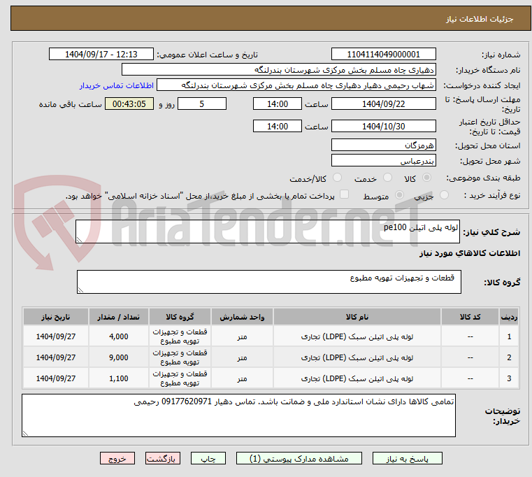Click the واحد شمارش column header
The image size is (532, 477).
[242, 317]
